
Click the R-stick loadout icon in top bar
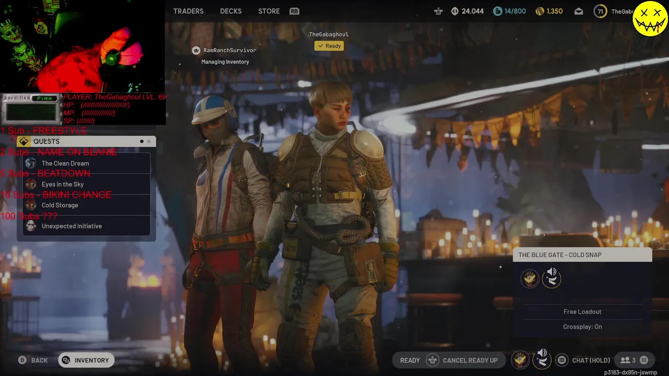pos(438,11)
